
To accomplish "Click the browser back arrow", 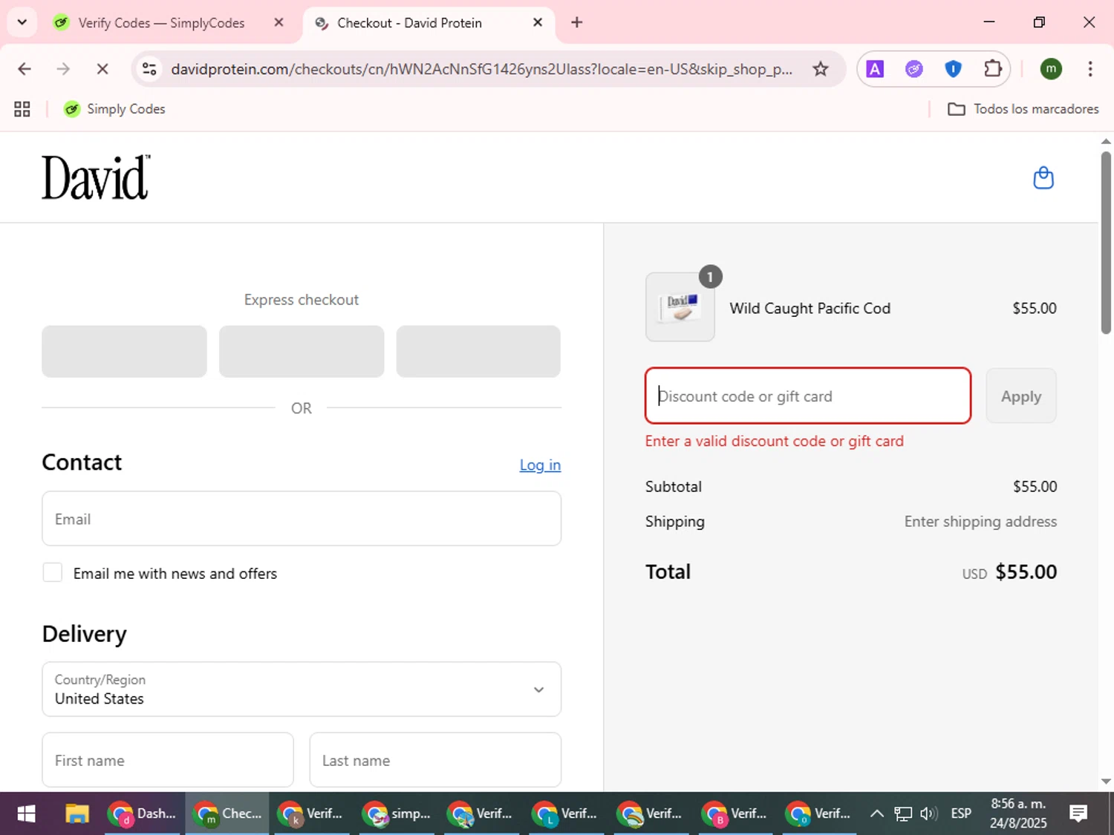I will click(x=25, y=69).
